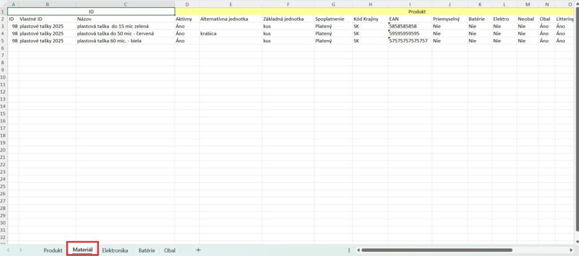
Task: Select the active Materiál sheet tab
Action: [83, 250]
